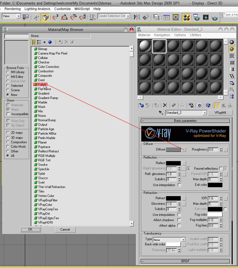This screenshot has width=238, height=268.
Task: Open the Customize menu
Action: point(62,9)
